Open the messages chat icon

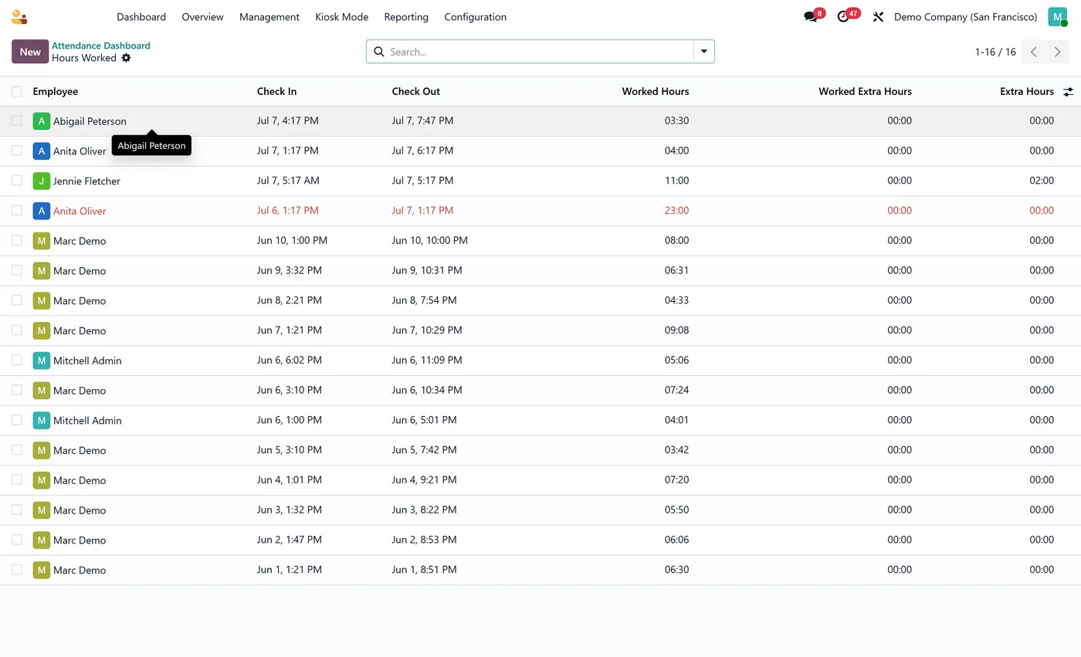[810, 17]
